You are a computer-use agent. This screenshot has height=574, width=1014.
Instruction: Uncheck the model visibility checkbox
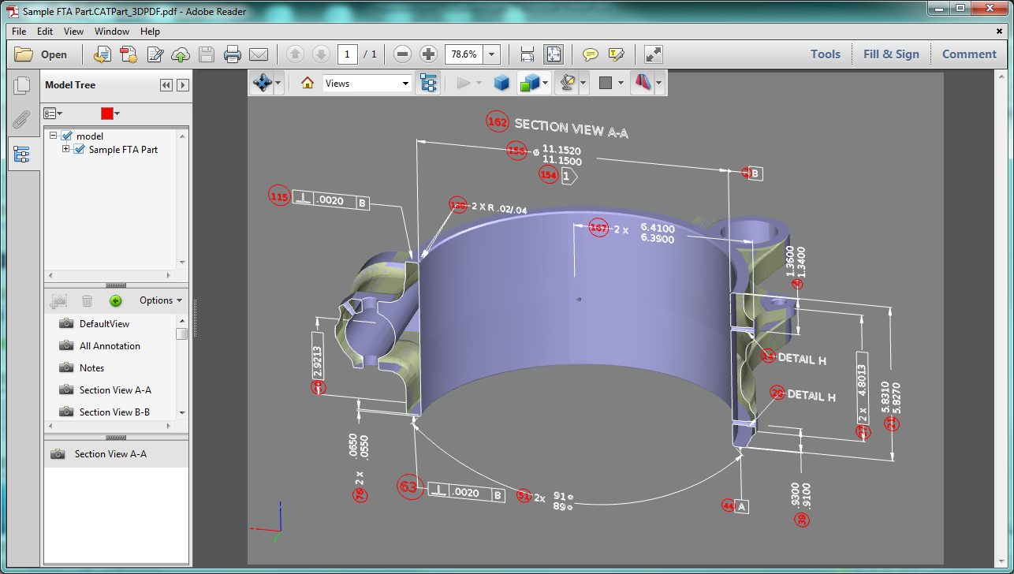point(68,135)
